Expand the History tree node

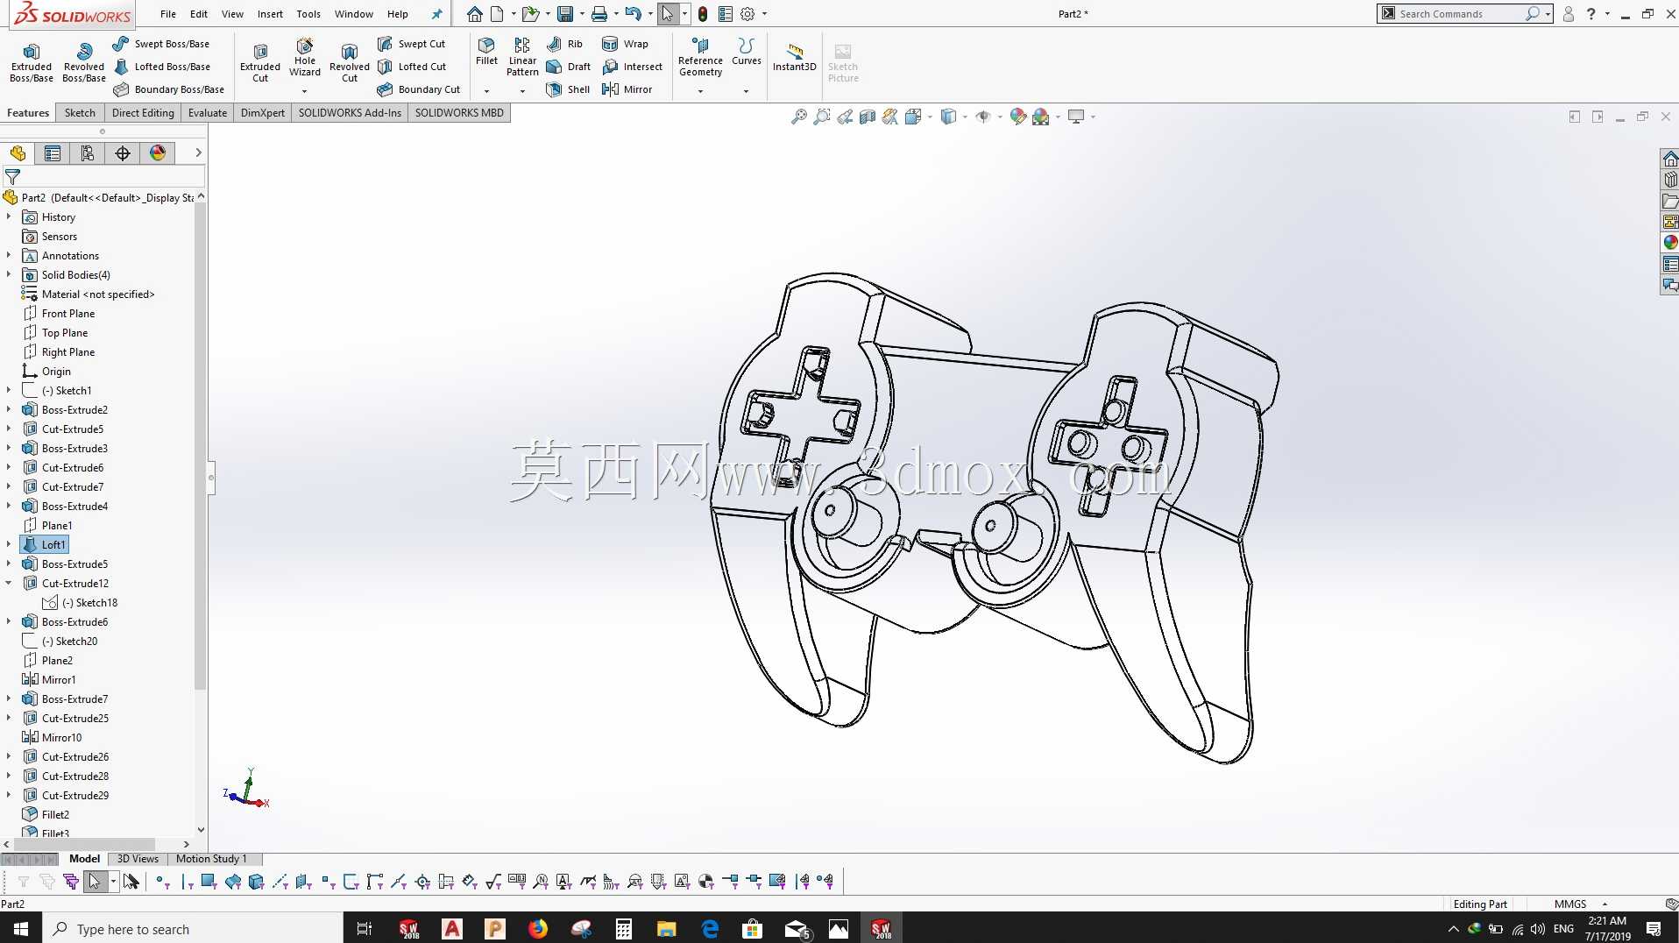[x=9, y=216]
